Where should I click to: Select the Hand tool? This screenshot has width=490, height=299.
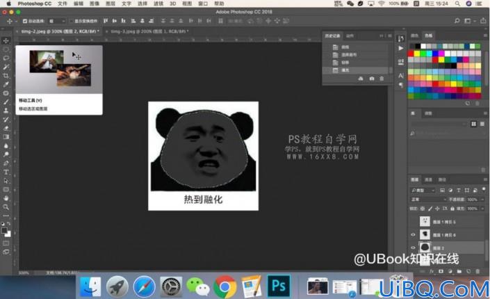coord(6,198)
